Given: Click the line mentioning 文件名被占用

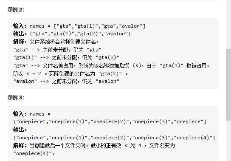Looking at the screenshot, I should 111,65.
